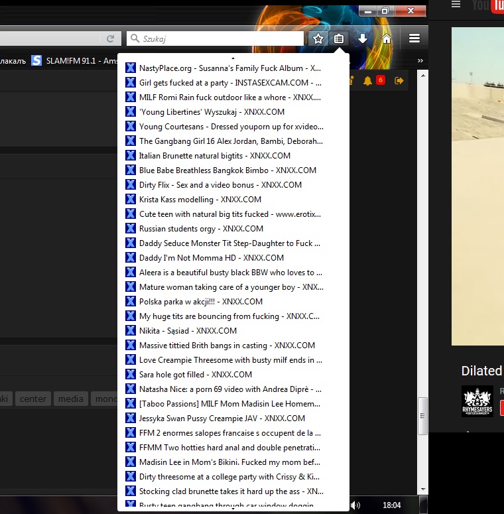Open the downloads arrow panel

coord(363,38)
